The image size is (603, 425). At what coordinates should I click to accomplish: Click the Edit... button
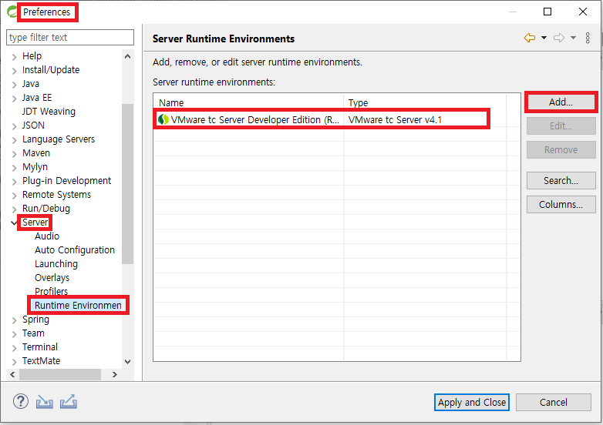[x=561, y=126]
